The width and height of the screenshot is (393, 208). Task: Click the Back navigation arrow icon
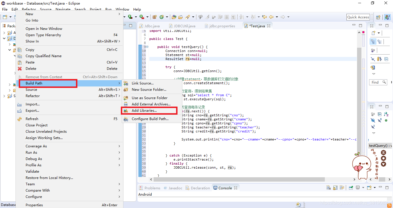(x=271, y=17)
